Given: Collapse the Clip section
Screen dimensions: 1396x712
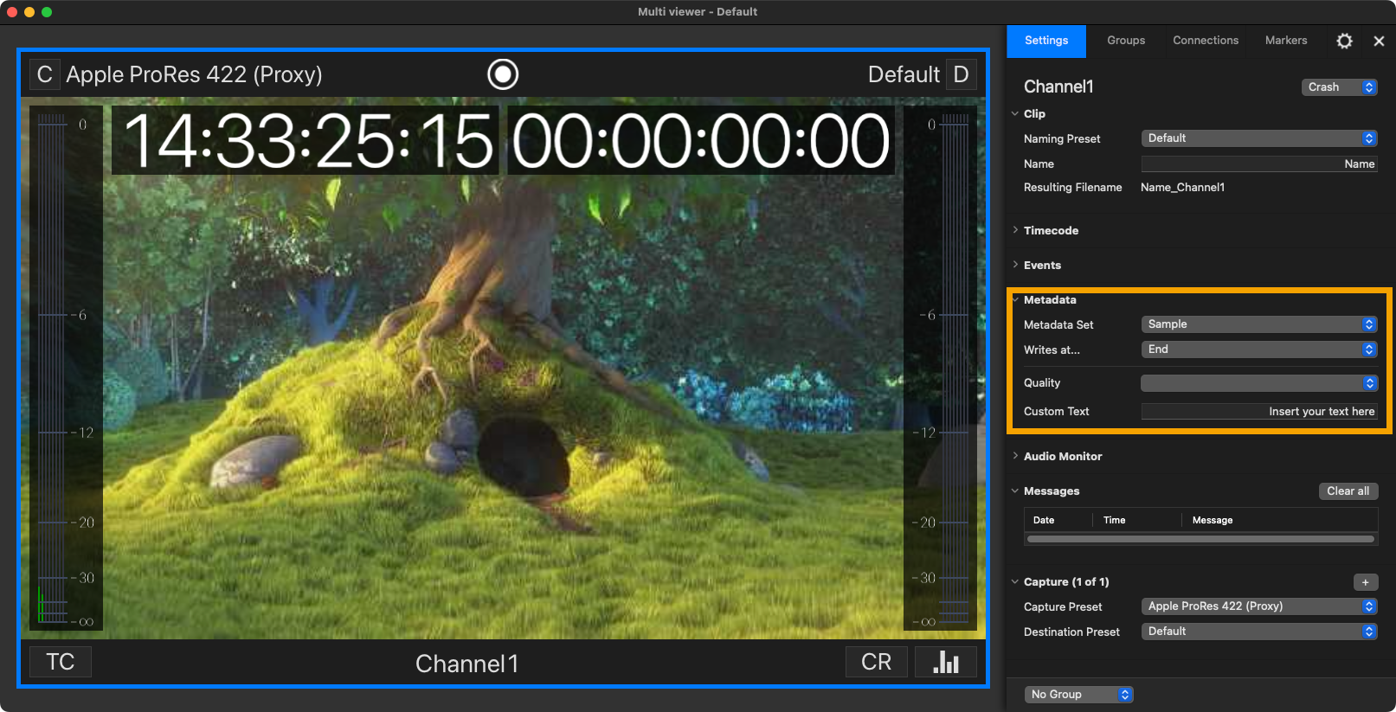Looking at the screenshot, I should tap(1015, 113).
